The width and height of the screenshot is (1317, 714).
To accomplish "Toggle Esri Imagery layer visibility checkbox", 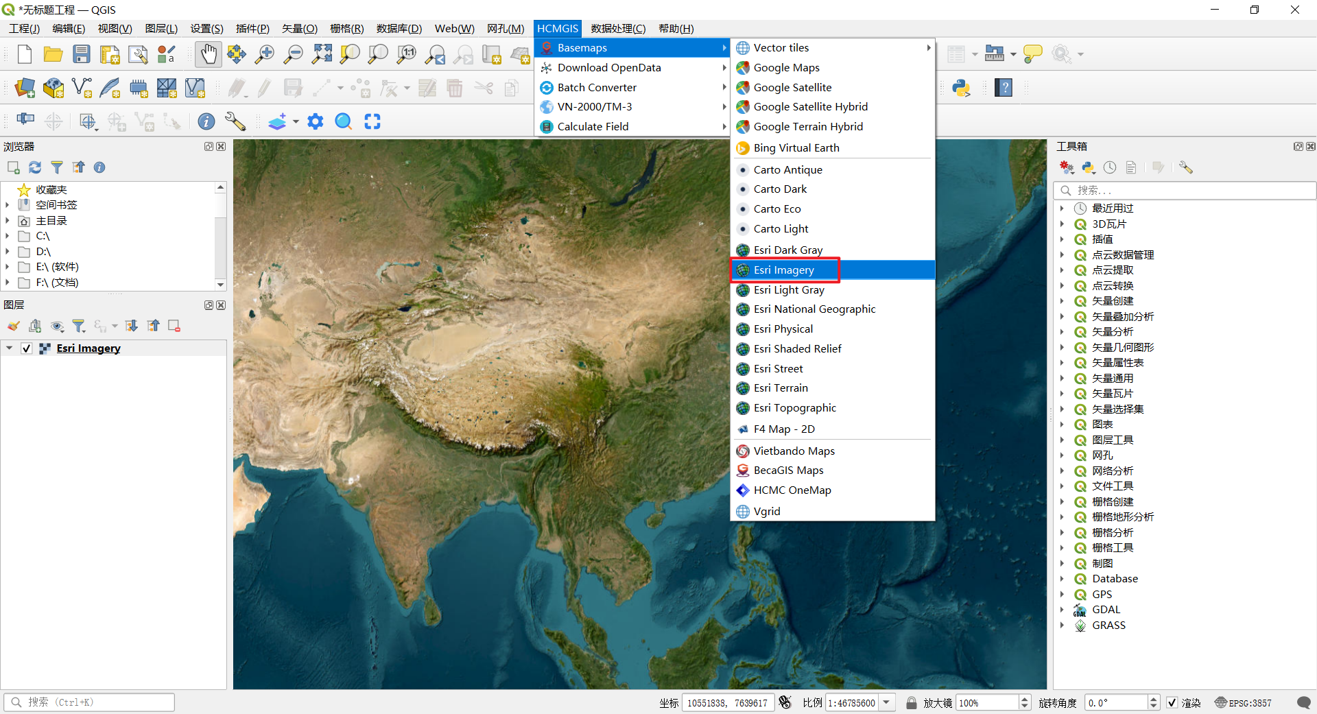I will pos(27,348).
